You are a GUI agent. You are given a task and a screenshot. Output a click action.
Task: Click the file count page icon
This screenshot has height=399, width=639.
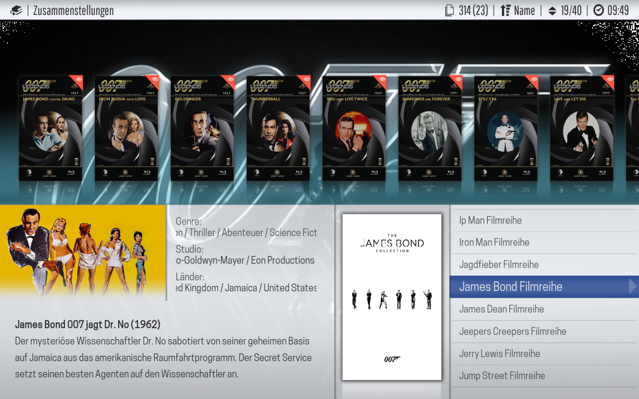point(449,10)
